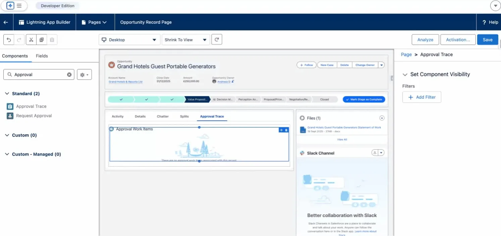
Task: Collapse Set Component Visibility section
Action: coord(404,74)
